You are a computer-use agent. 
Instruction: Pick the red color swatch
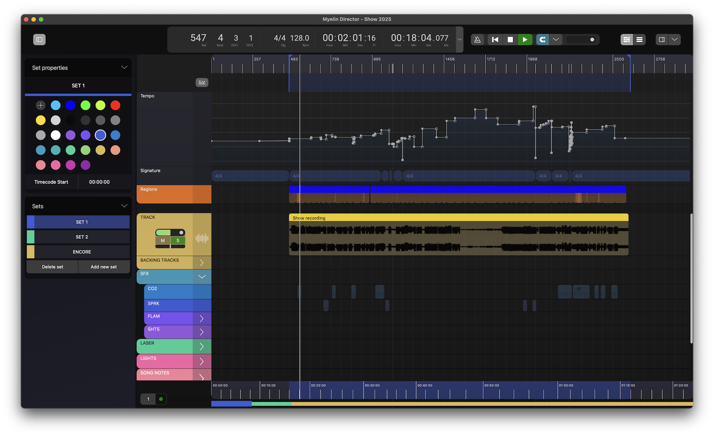(x=115, y=105)
